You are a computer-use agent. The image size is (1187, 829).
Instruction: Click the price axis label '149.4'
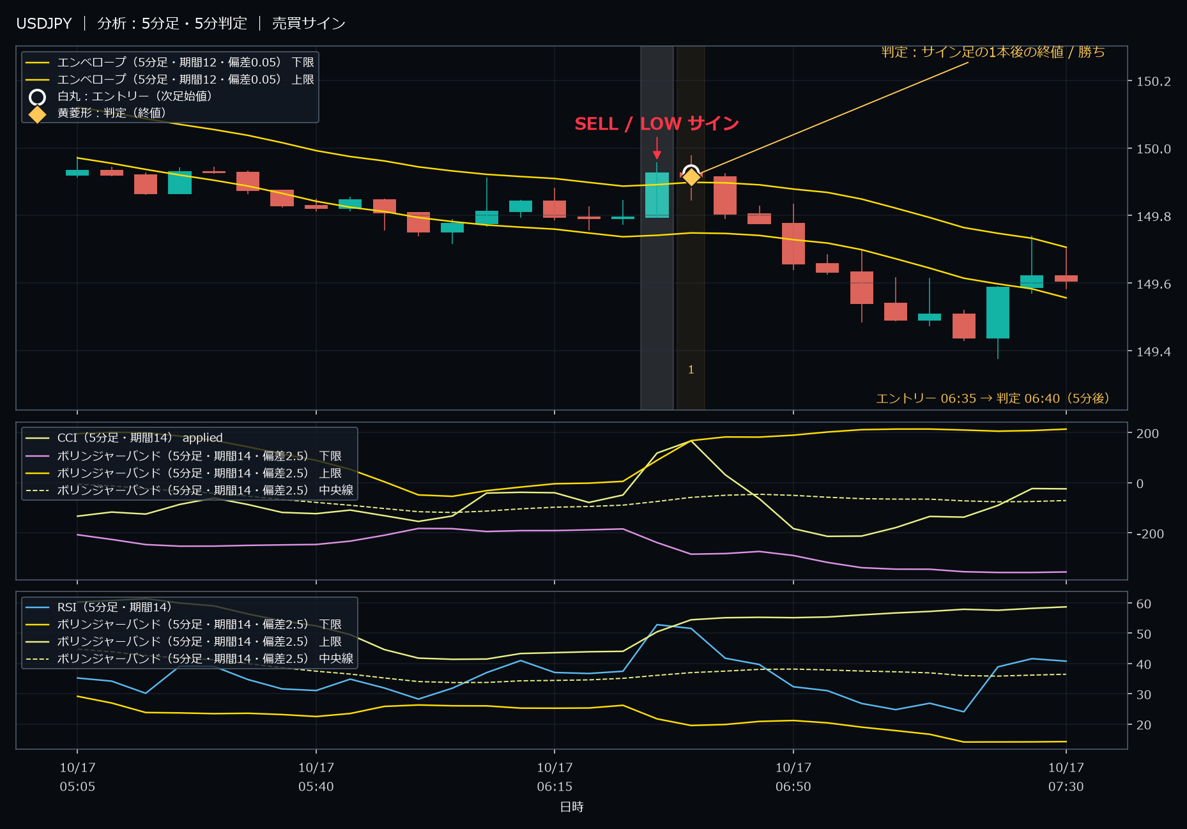click(1153, 352)
